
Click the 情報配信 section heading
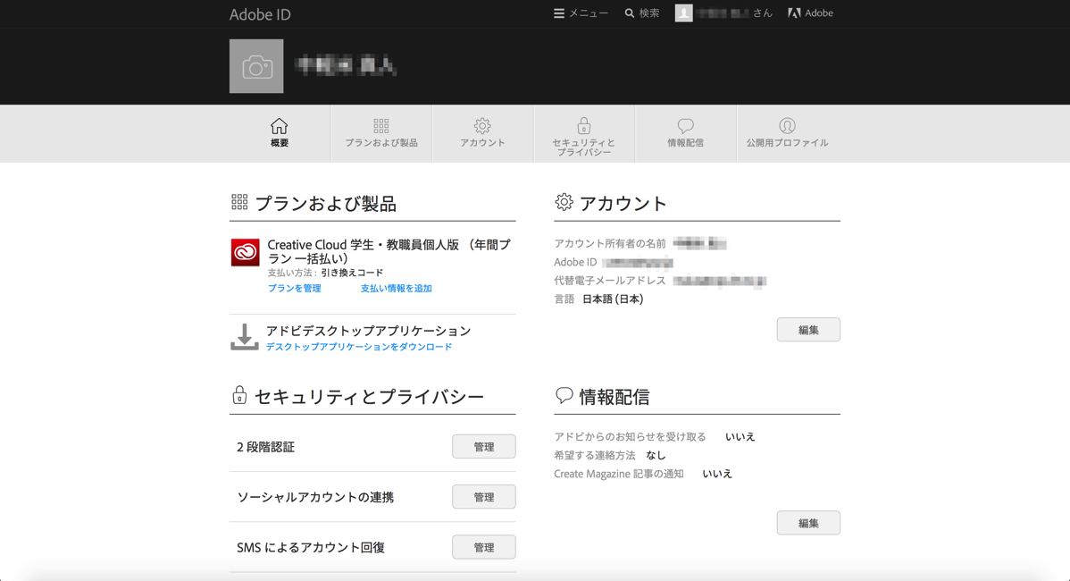coord(614,397)
